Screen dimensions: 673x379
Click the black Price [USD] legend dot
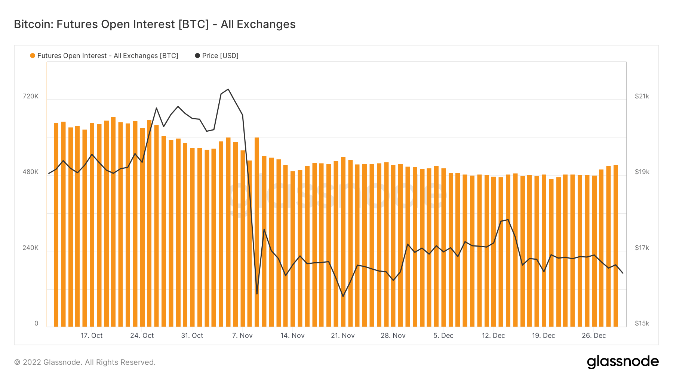point(197,56)
